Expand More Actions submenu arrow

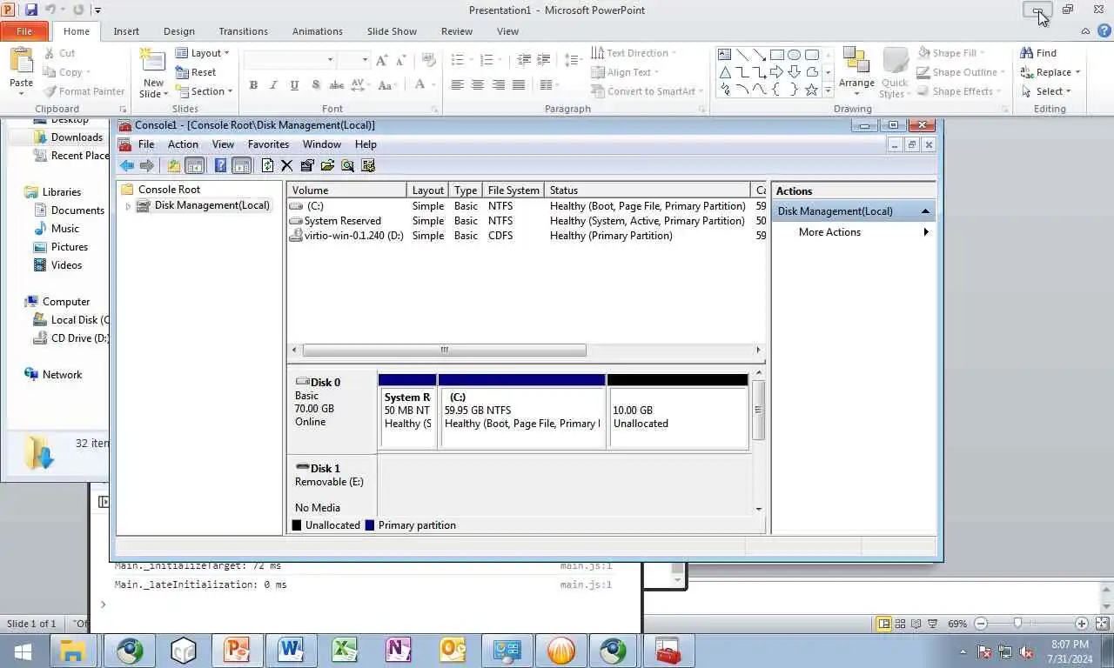[926, 232]
